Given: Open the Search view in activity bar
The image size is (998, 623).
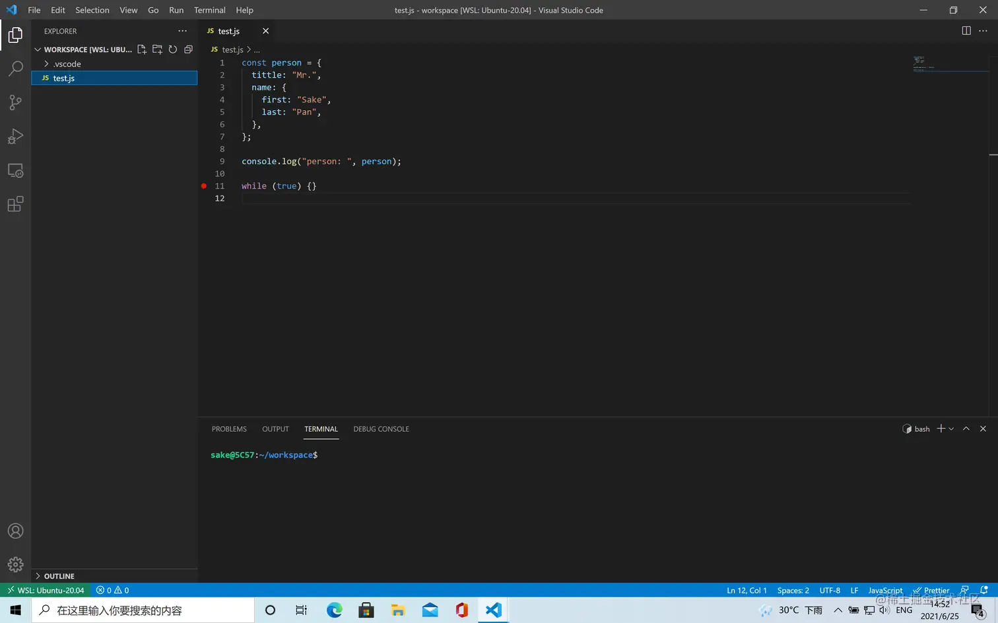Looking at the screenshot, I should [15, 69].
